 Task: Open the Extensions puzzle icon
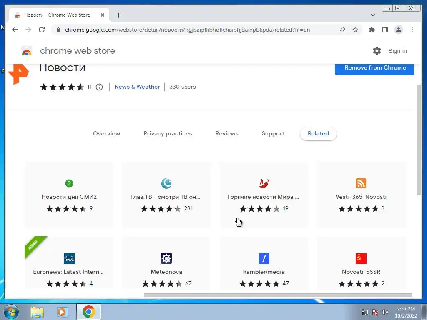point(372,30)
